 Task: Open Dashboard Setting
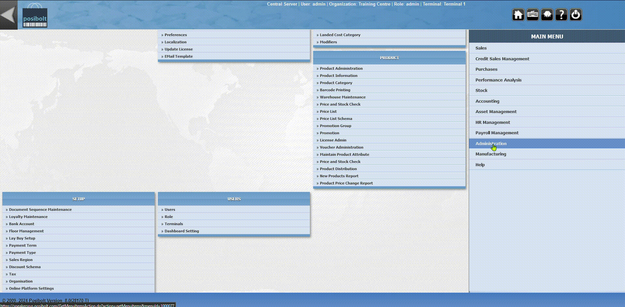point(182,231)
